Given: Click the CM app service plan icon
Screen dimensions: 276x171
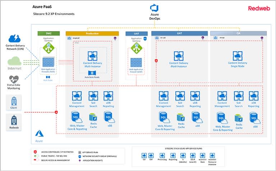Looking at the screenshot, I should click(x=151, y=155).
